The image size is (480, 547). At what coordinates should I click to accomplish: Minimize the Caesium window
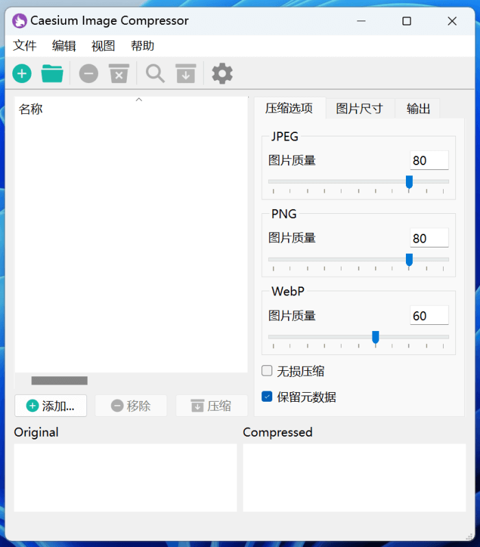coord(361,21)
